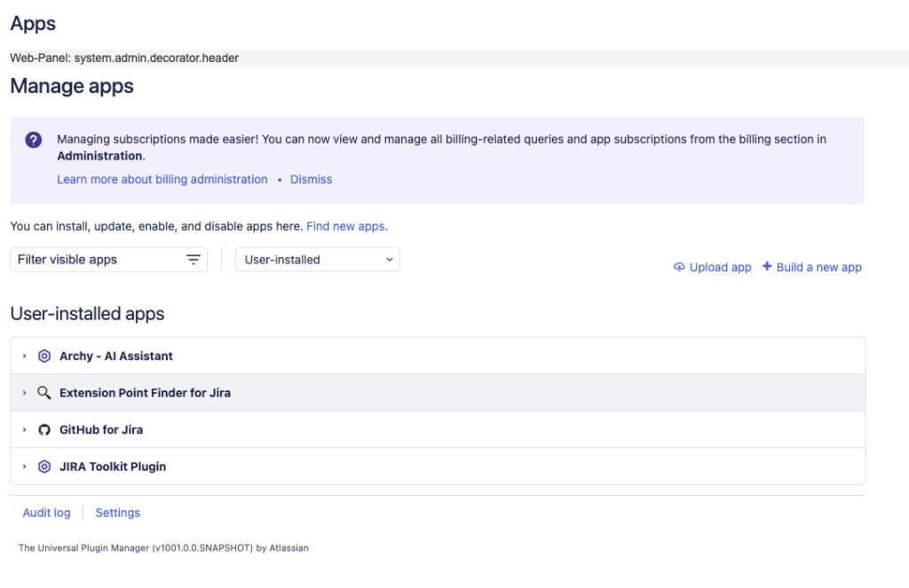Click the Archy - AI Assistant app icon
This screenshot has height=588, width=909.
[x=44, y=356]
